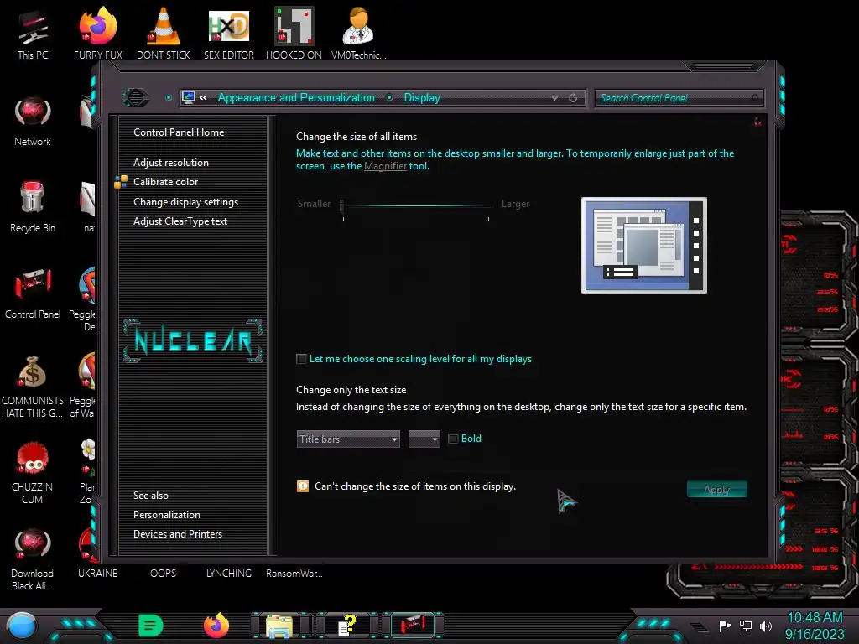This screenshot has height=644, width=859.
Task: Open Personalization under See also
Action: click(x=167, y=514)
